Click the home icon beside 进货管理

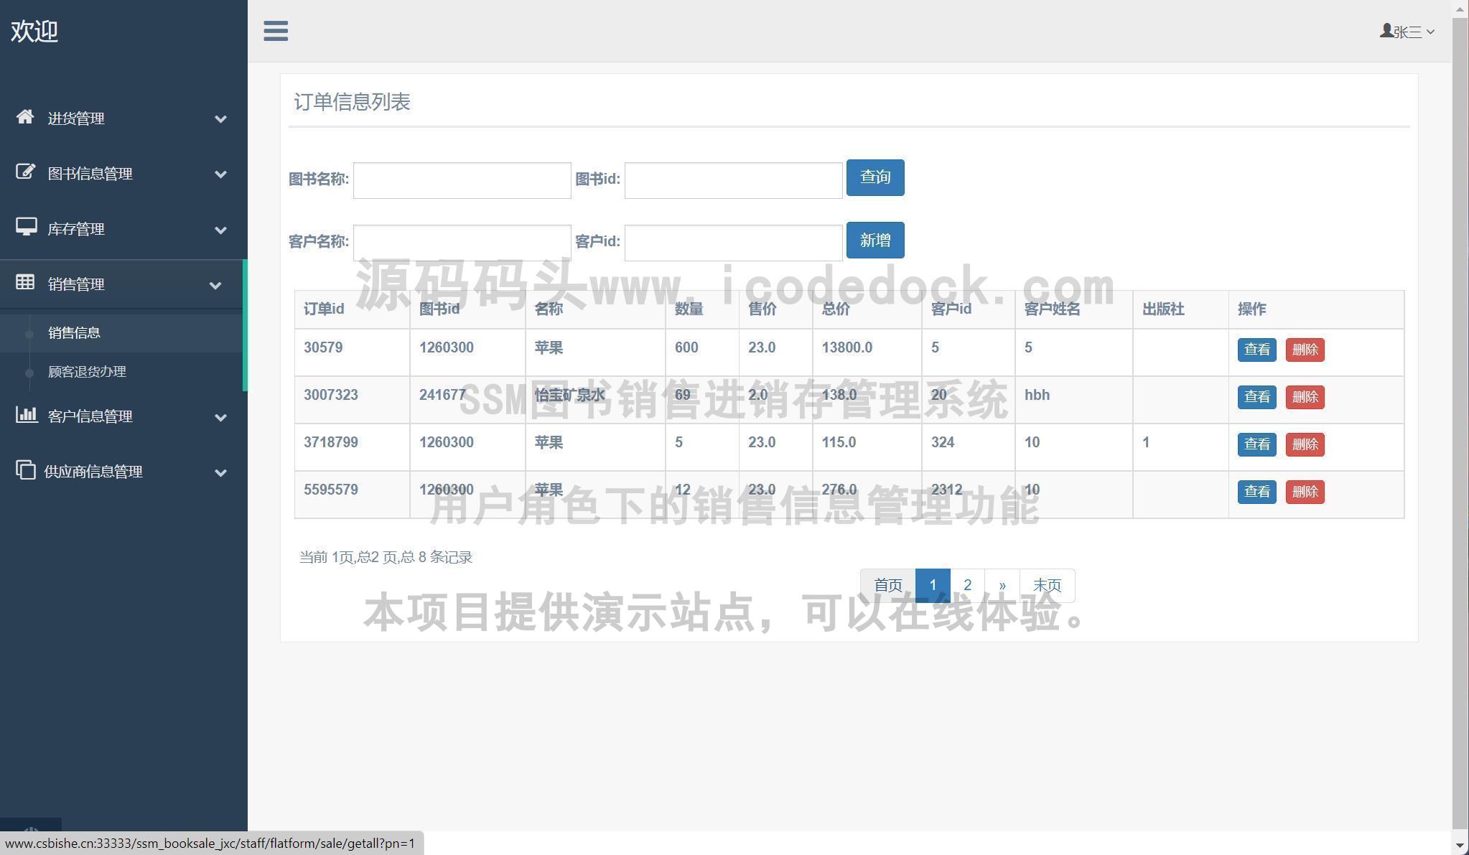[x=25, y=117]
